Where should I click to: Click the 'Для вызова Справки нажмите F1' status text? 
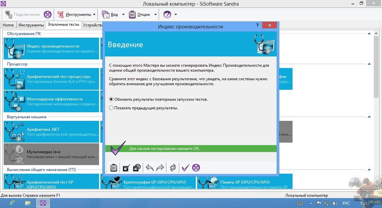(30, 195)
